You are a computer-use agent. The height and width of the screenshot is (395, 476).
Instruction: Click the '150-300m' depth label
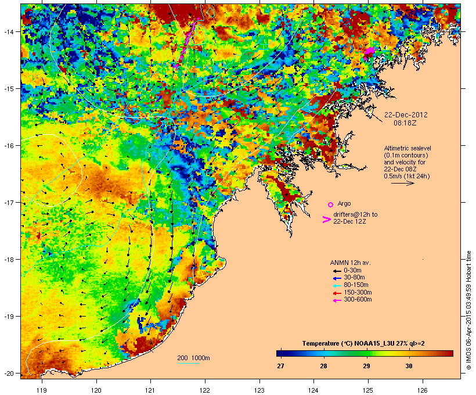point(358,293)
